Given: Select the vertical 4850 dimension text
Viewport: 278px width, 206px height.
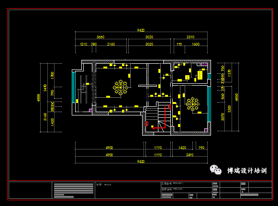Looking at the screenshot, I should click(236, 97).
